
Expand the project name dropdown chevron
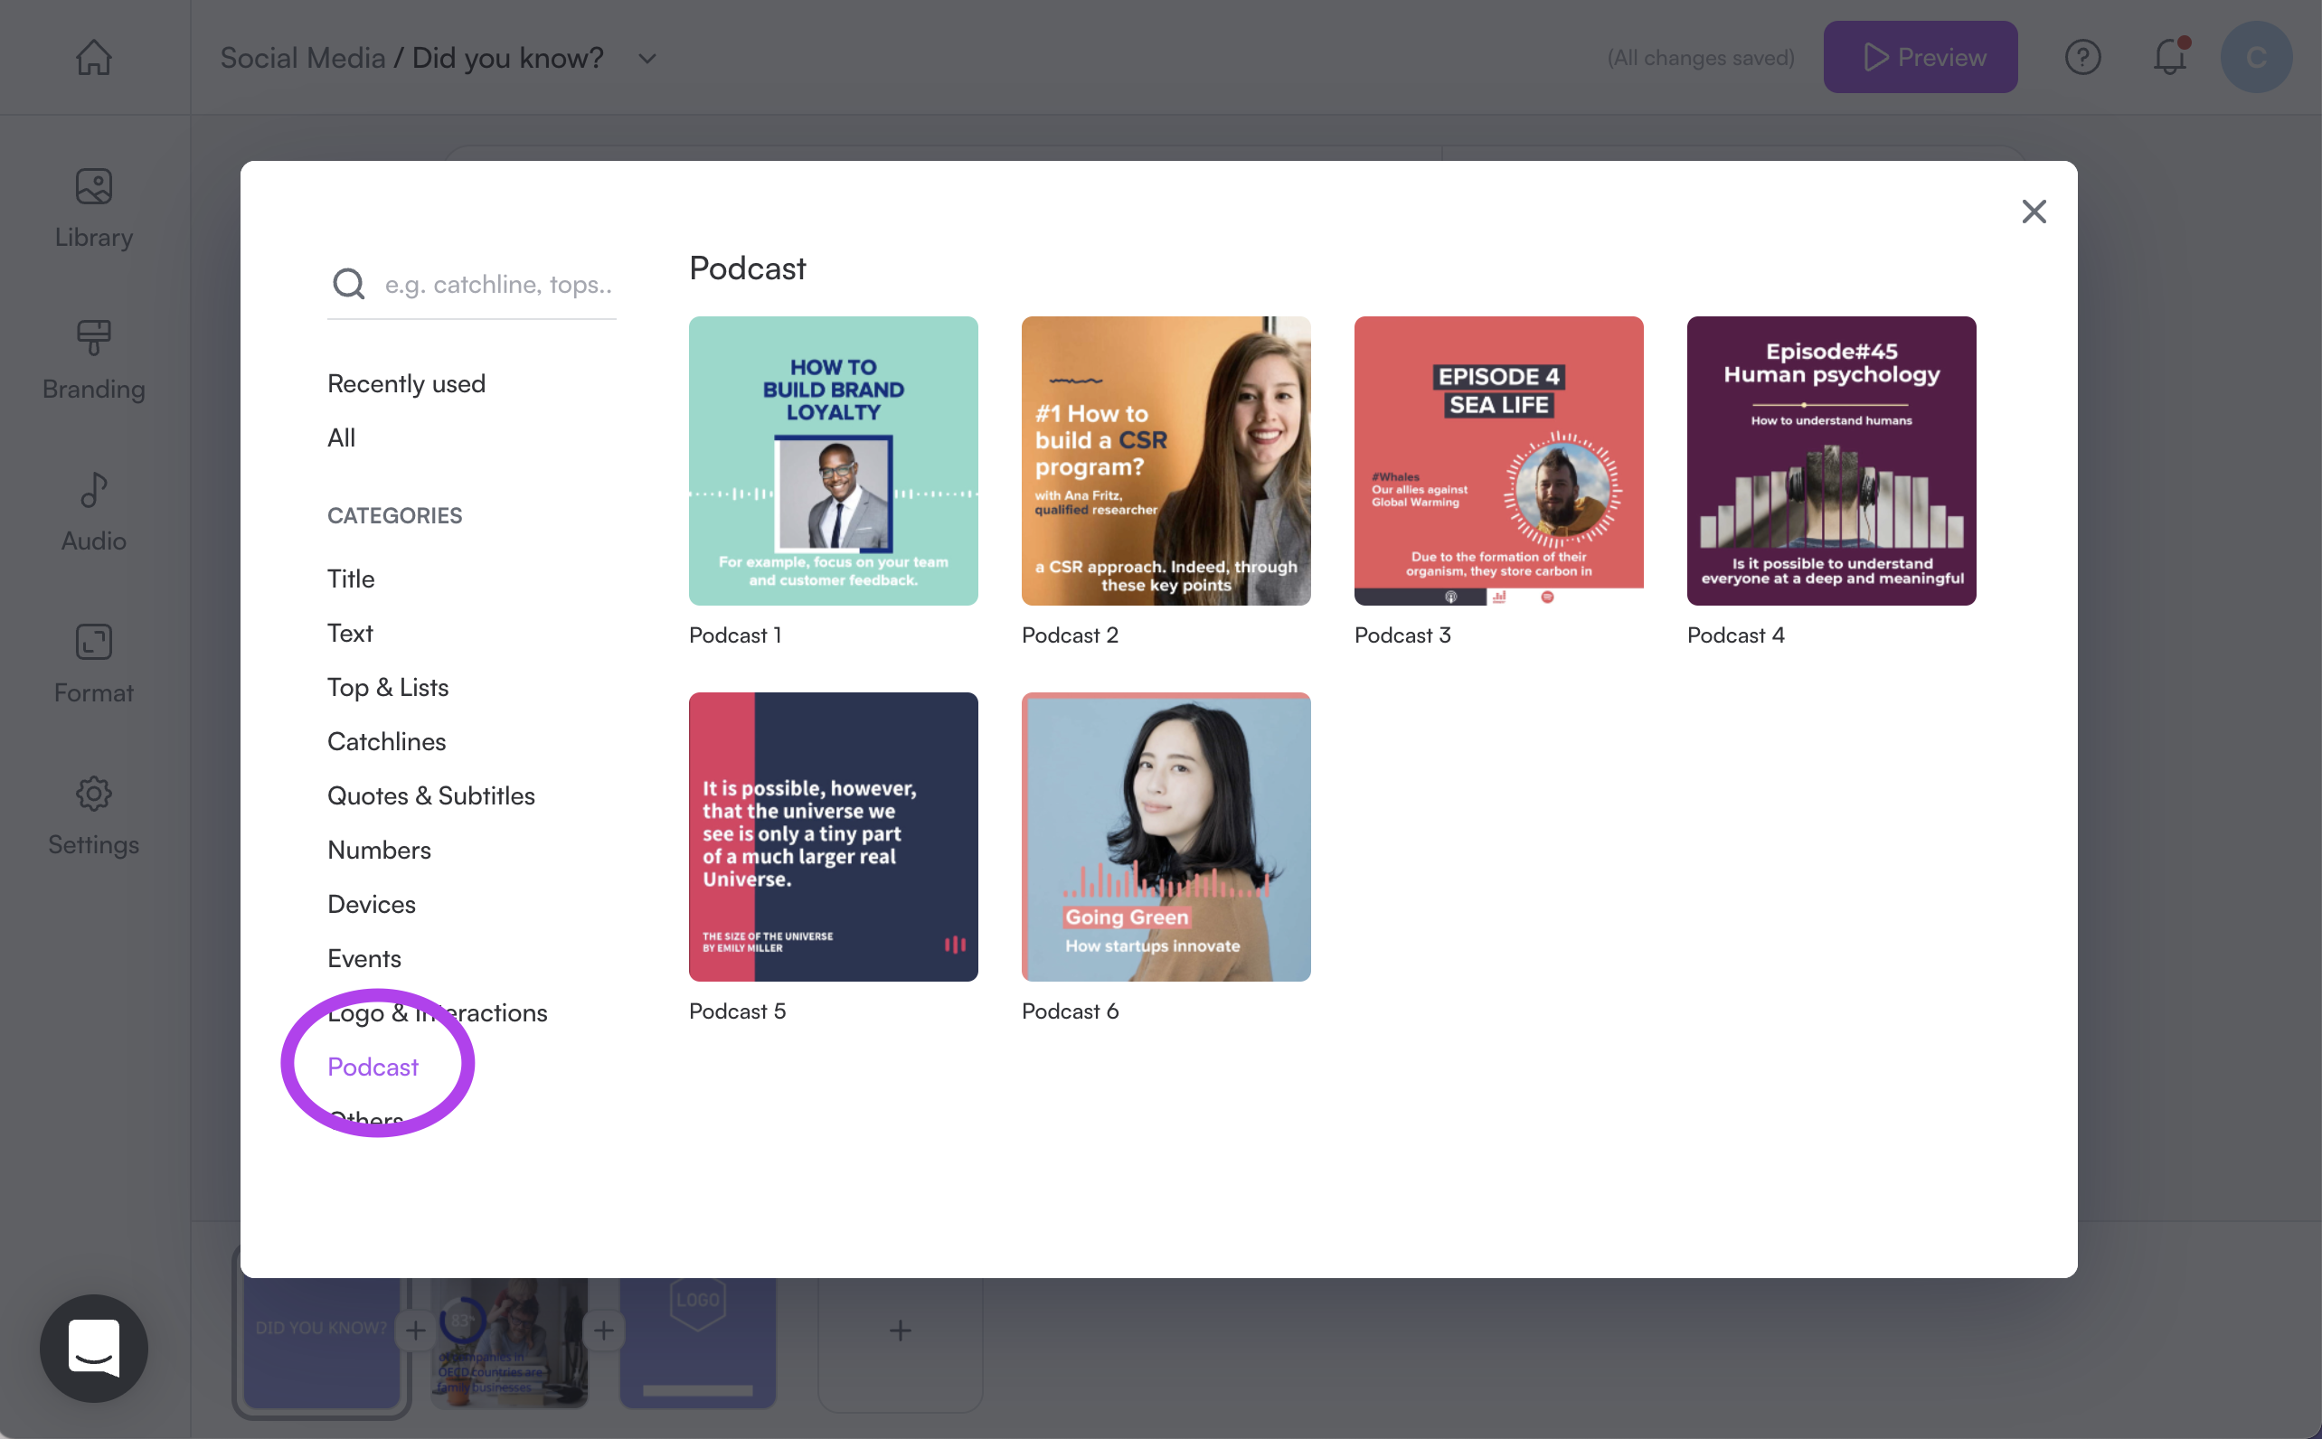(x=647, y=59)
